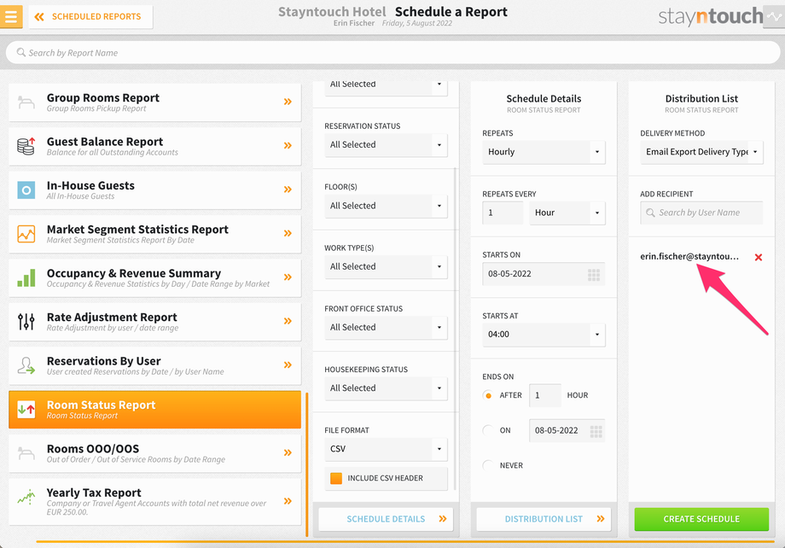Click the In-House Guests blue icon
The image size is (785, 548).
26,189
